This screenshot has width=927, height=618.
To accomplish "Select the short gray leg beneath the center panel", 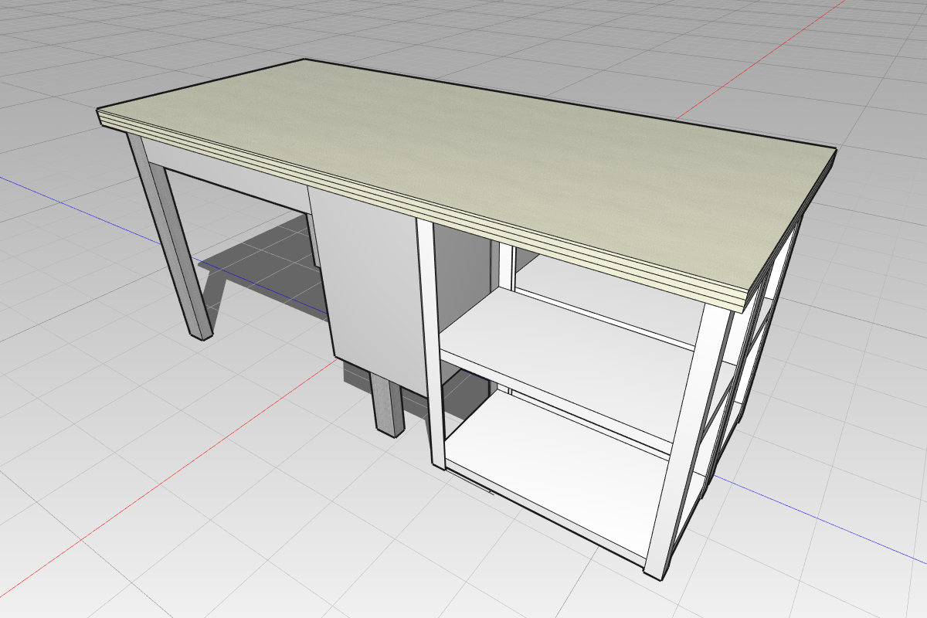I will [x=389, y=406].
